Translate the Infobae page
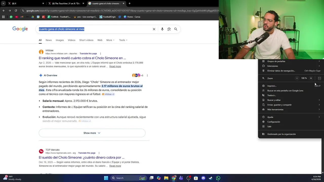The image size is (324, 182). point(88,54)
